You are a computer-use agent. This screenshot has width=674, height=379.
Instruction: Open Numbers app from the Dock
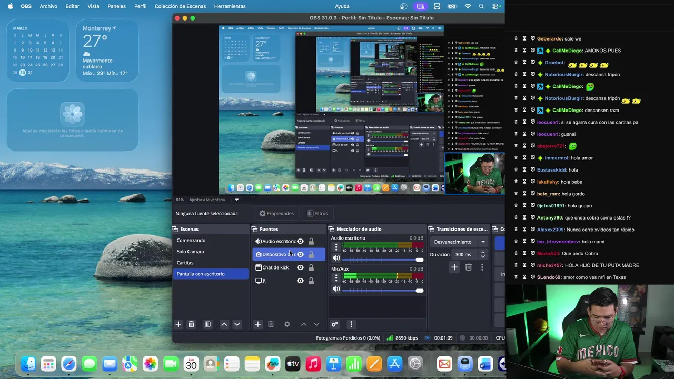tap(354, 364)
